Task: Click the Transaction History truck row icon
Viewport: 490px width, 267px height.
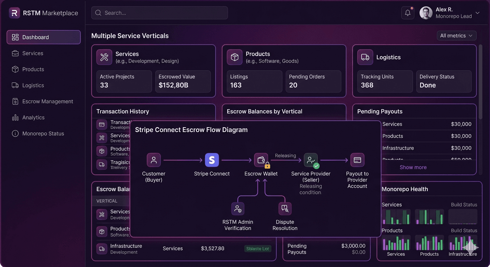Action: [102, 164]
